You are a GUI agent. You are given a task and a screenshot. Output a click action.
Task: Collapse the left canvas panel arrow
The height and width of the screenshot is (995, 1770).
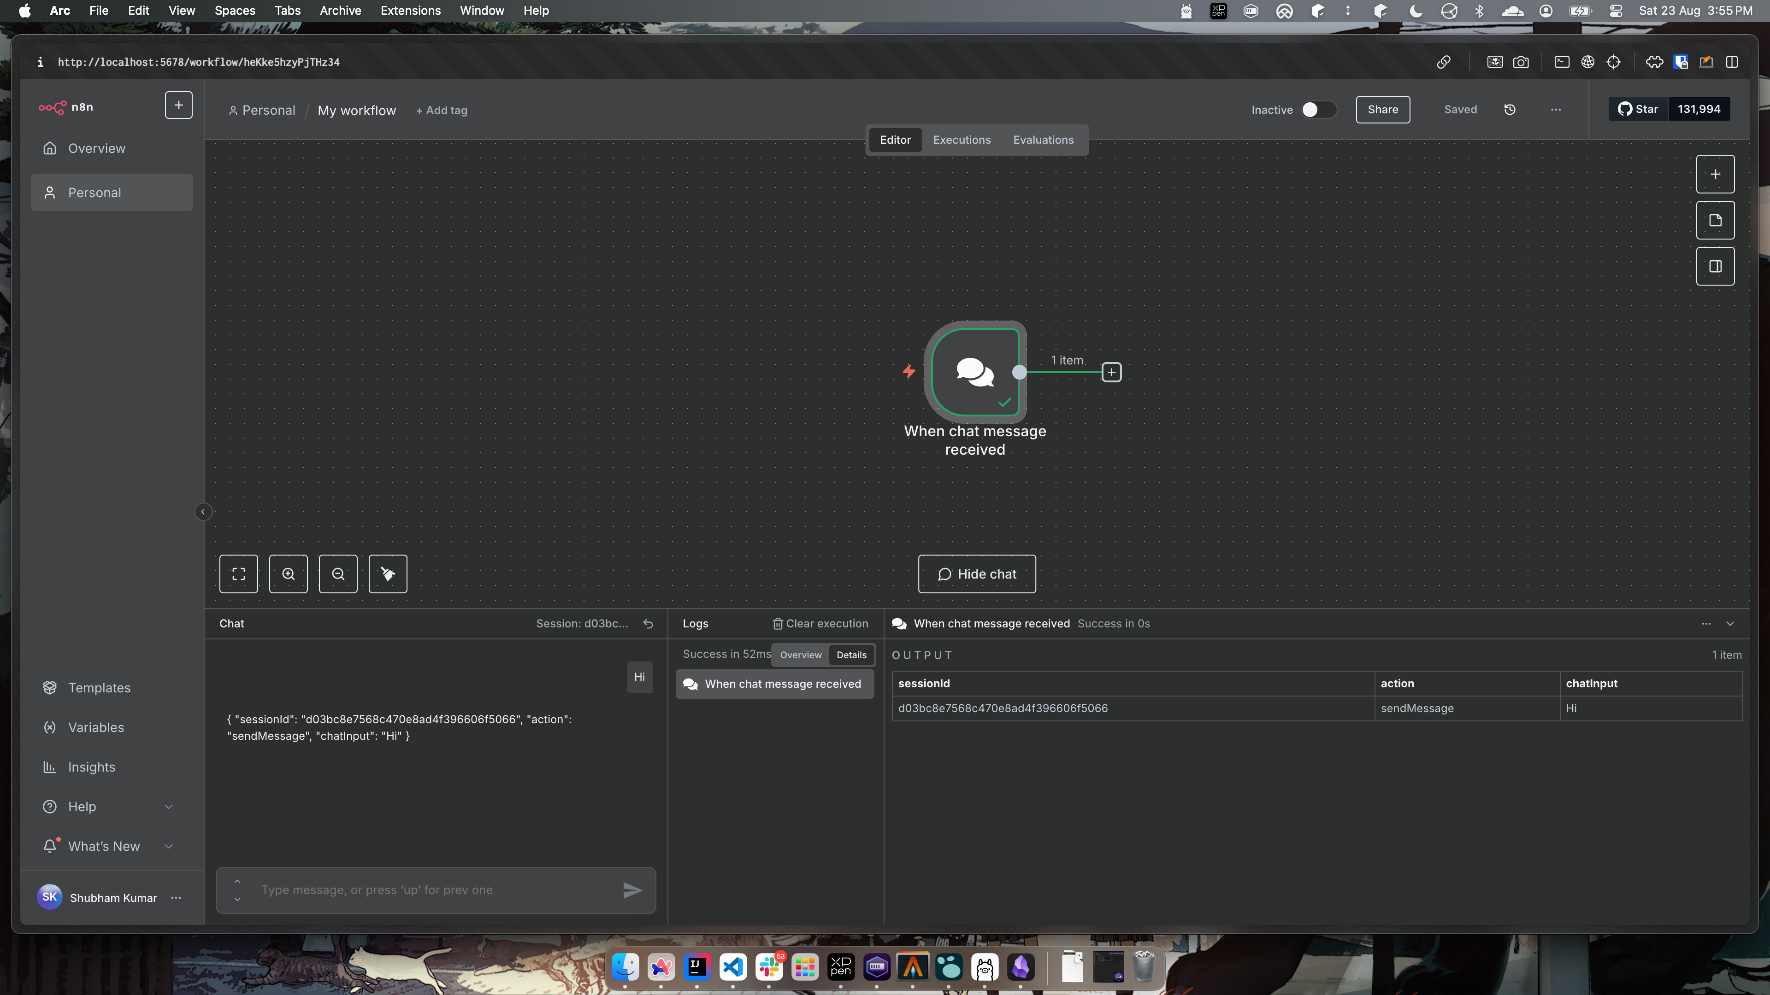(203, 512)
